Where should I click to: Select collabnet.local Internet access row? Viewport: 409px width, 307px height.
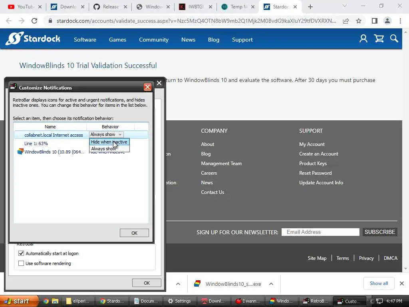pos(81,135)
